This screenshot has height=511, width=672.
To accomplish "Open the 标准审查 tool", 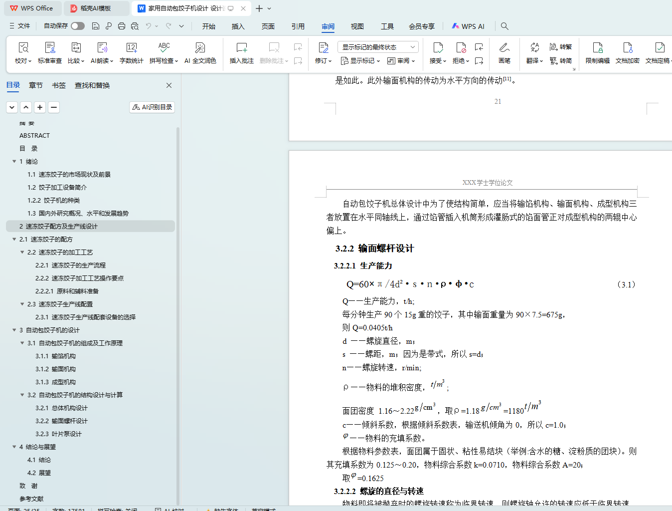I will [50, 53].
